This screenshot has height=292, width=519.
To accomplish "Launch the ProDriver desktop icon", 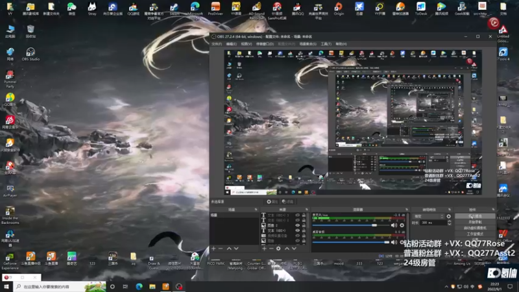I will coord(215,8).
